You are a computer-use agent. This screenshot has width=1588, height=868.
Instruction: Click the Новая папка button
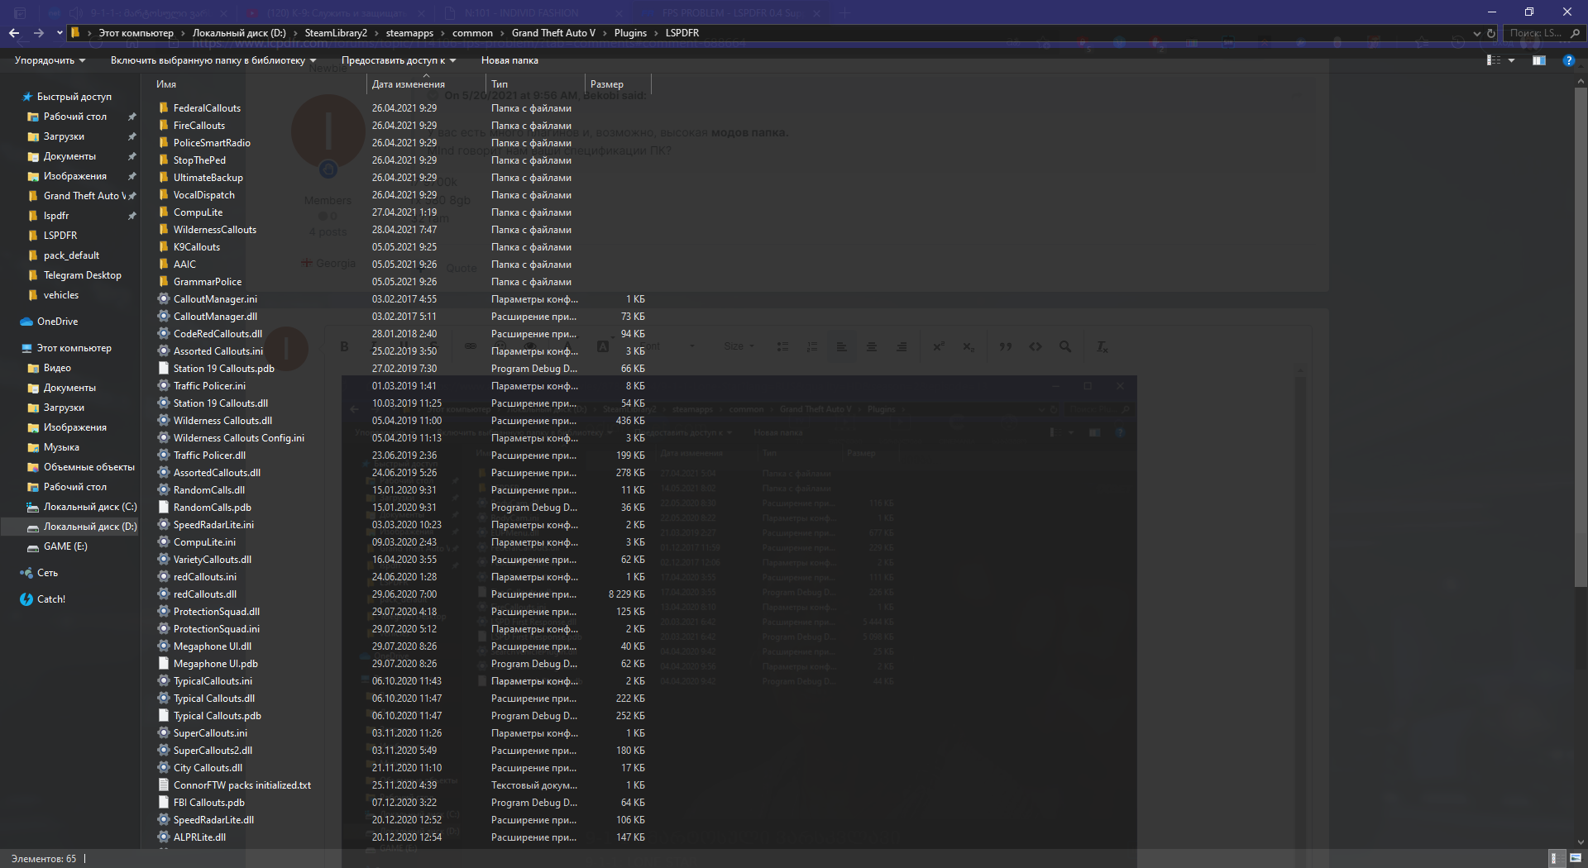click(509, 60)
